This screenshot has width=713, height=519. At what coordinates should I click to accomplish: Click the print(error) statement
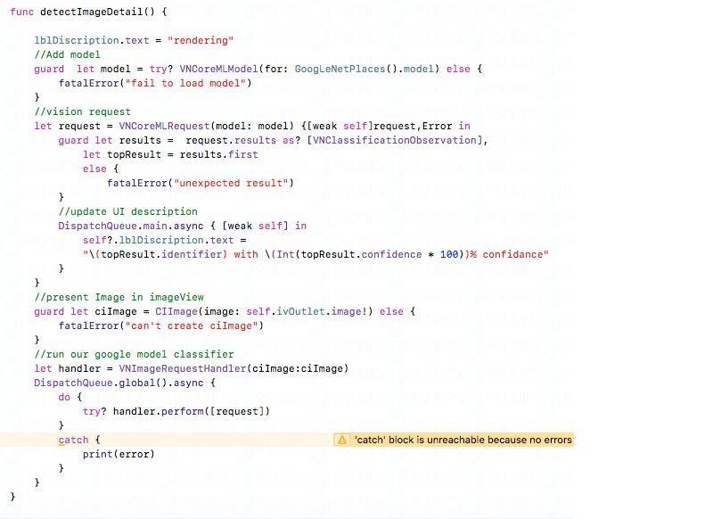tap(118, 454)
